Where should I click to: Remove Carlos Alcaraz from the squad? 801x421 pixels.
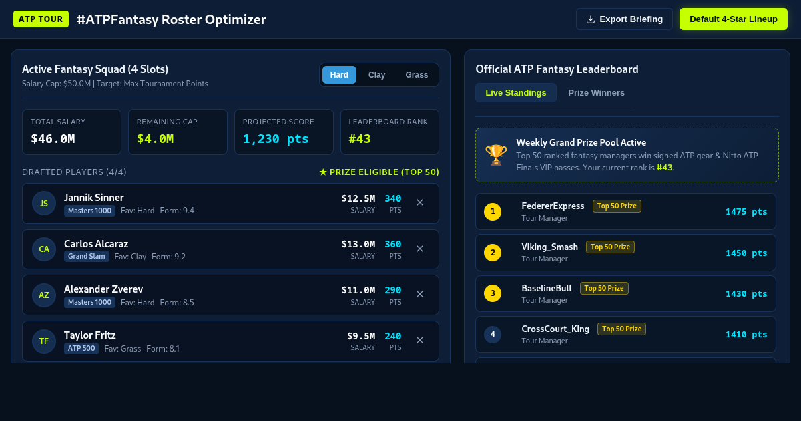pos(420,249)
